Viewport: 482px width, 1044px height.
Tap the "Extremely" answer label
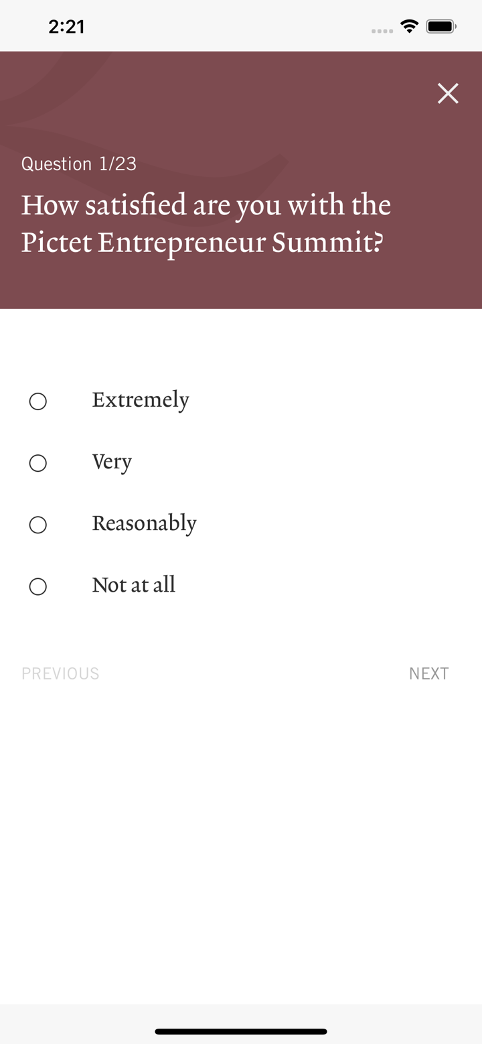[141, 400]
